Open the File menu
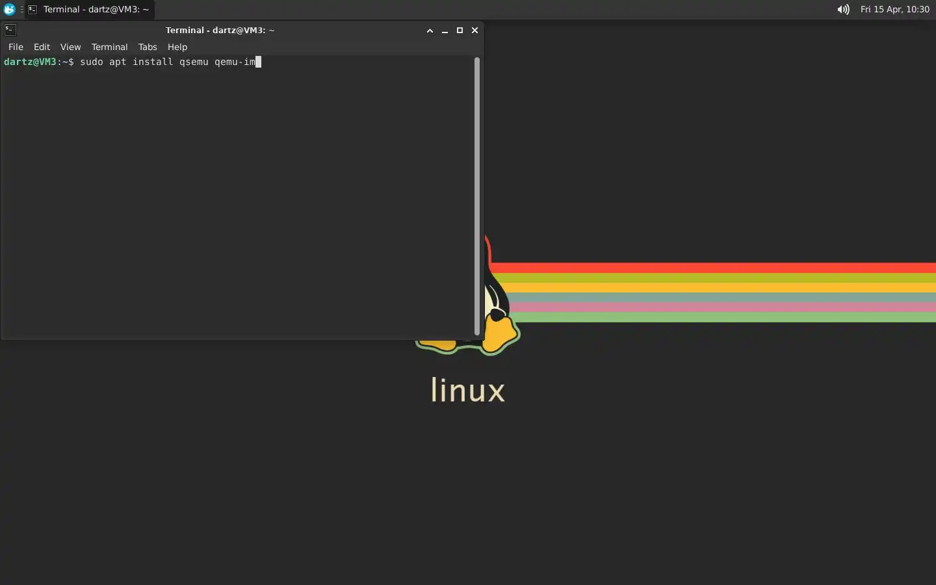The width and height of the screenshot is (936, 585). coord(16,47)
